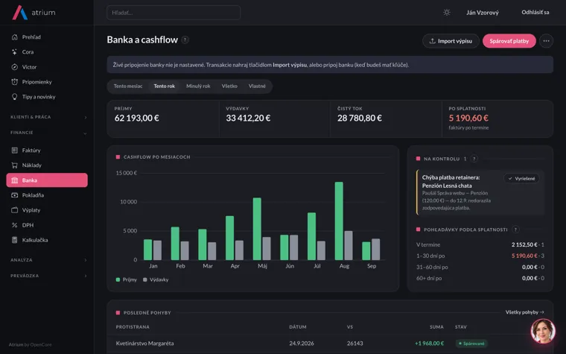Select Vlastné period tab
Viewport: 566px width, 354px height.
pos(257,86)
